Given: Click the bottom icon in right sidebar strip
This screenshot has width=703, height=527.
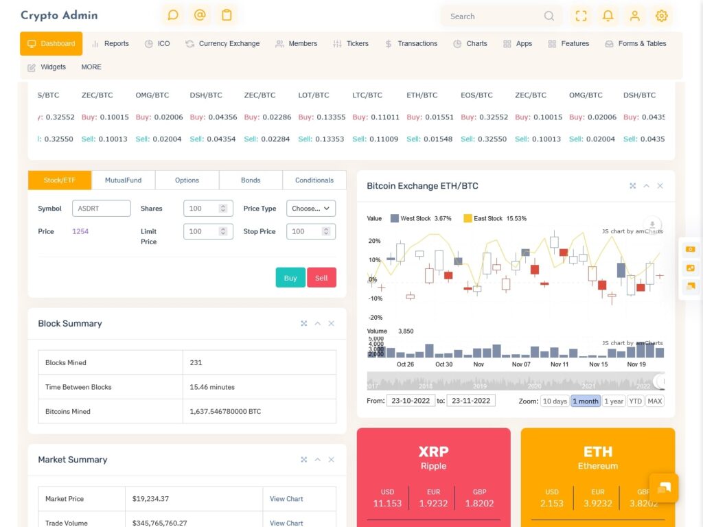Looking at the screenshot, I should click(x=691, y=286).
